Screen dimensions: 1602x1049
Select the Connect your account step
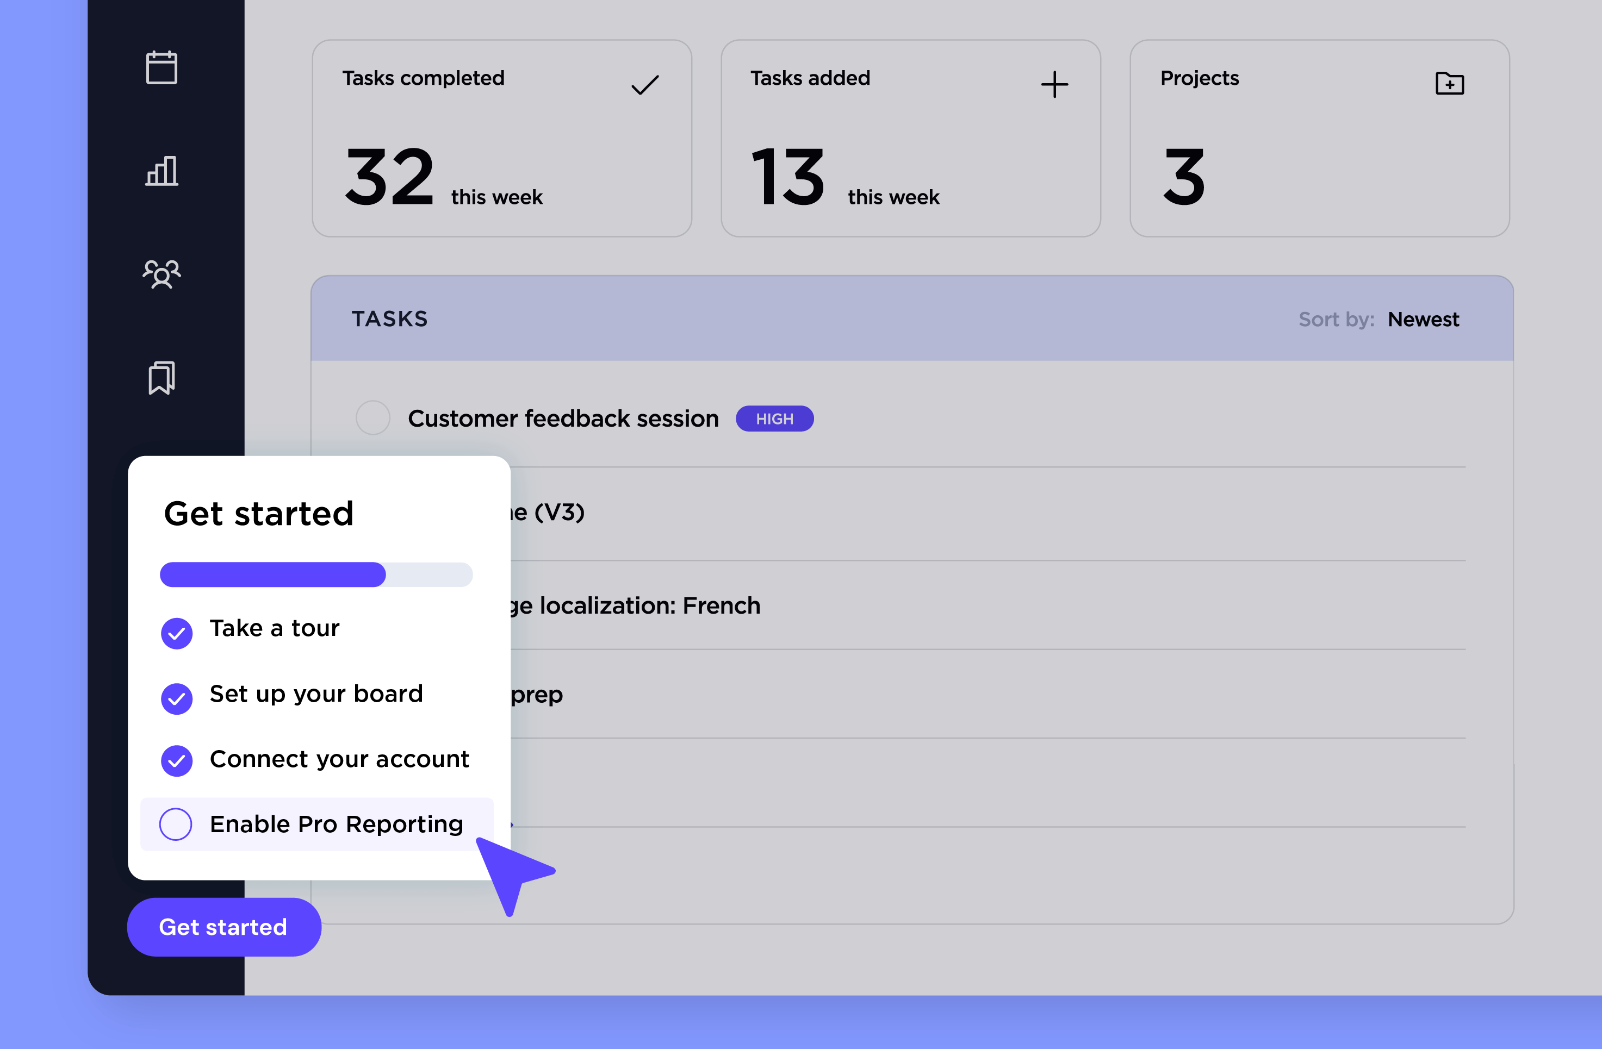339,759
